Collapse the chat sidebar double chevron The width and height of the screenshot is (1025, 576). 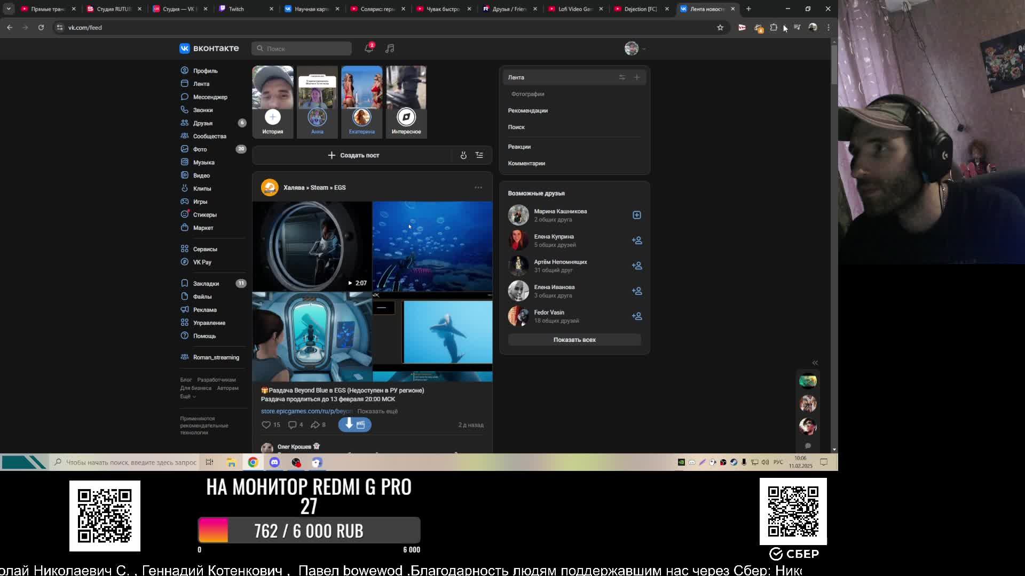pyautogui.click(x=815, y=363)
